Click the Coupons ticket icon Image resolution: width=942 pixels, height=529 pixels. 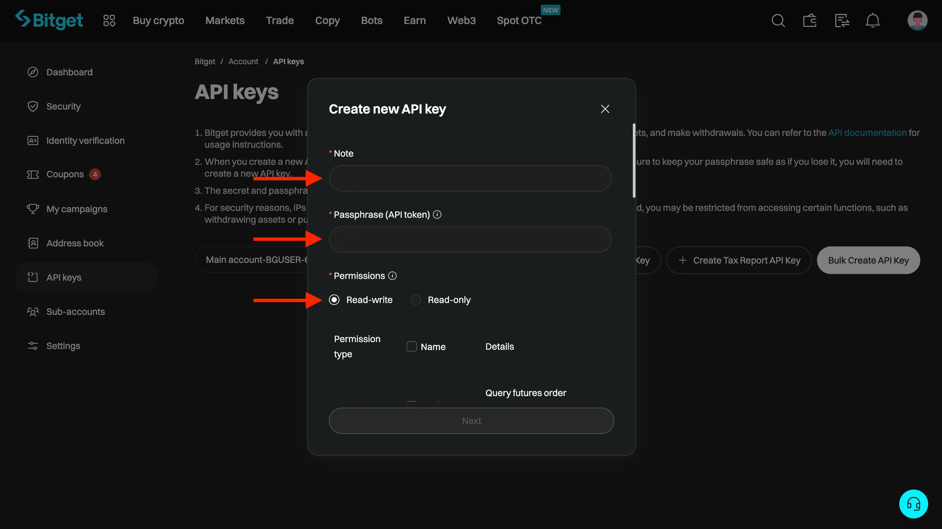32,174
